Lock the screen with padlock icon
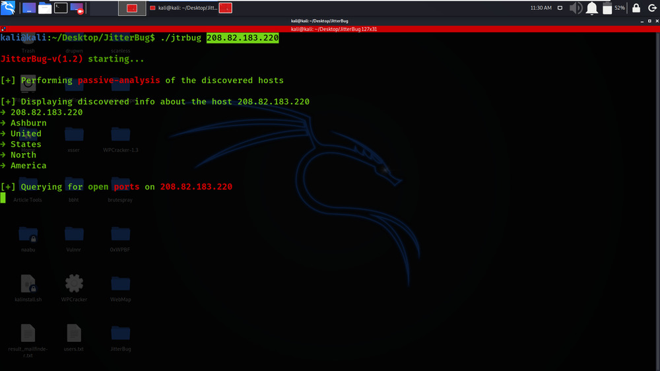The width and height of the screenshot is (660, 371). tap(636, 8)
